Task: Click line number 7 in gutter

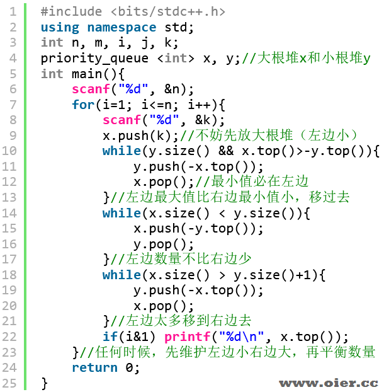Action: pos(13,105)
